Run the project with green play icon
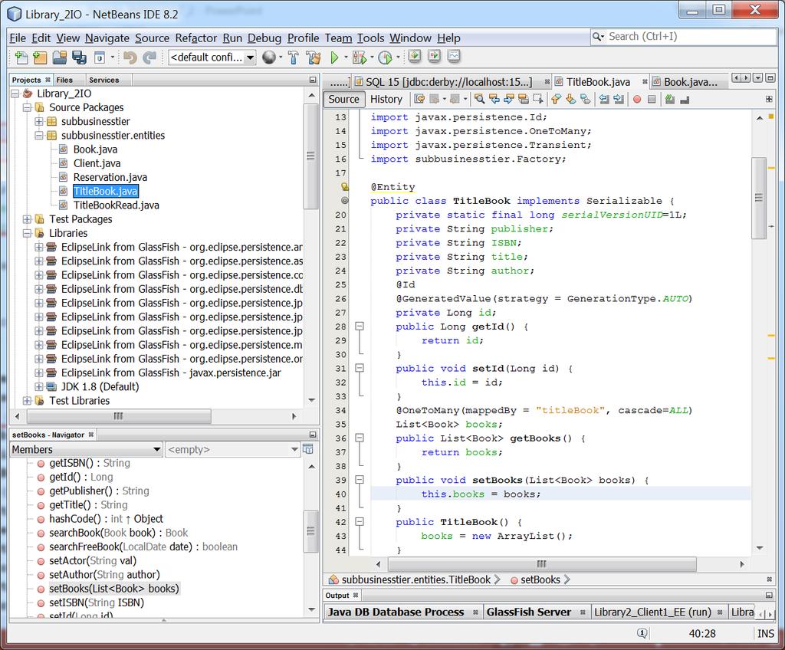The height and width of the screenshot is (650, 785). click(334, 57)
